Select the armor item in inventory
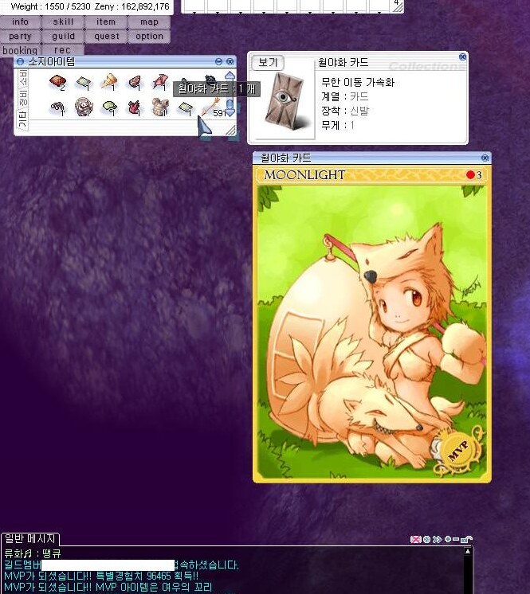This screenshot has height=594, width=530. 161,106
